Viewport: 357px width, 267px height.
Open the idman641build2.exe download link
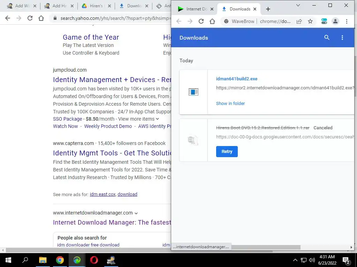(237, 79)
